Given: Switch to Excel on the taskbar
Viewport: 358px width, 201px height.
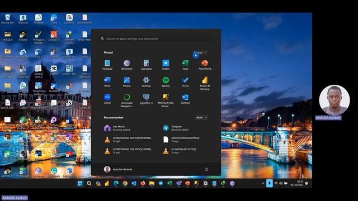Looking at the screenshot, I should click(169, 183).
